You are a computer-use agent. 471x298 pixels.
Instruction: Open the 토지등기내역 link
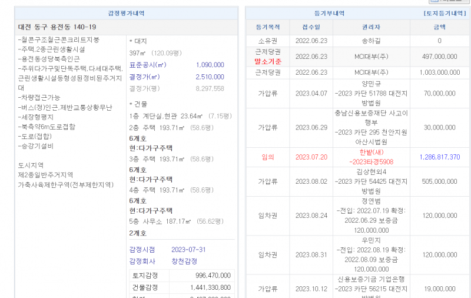pos(446,13)
